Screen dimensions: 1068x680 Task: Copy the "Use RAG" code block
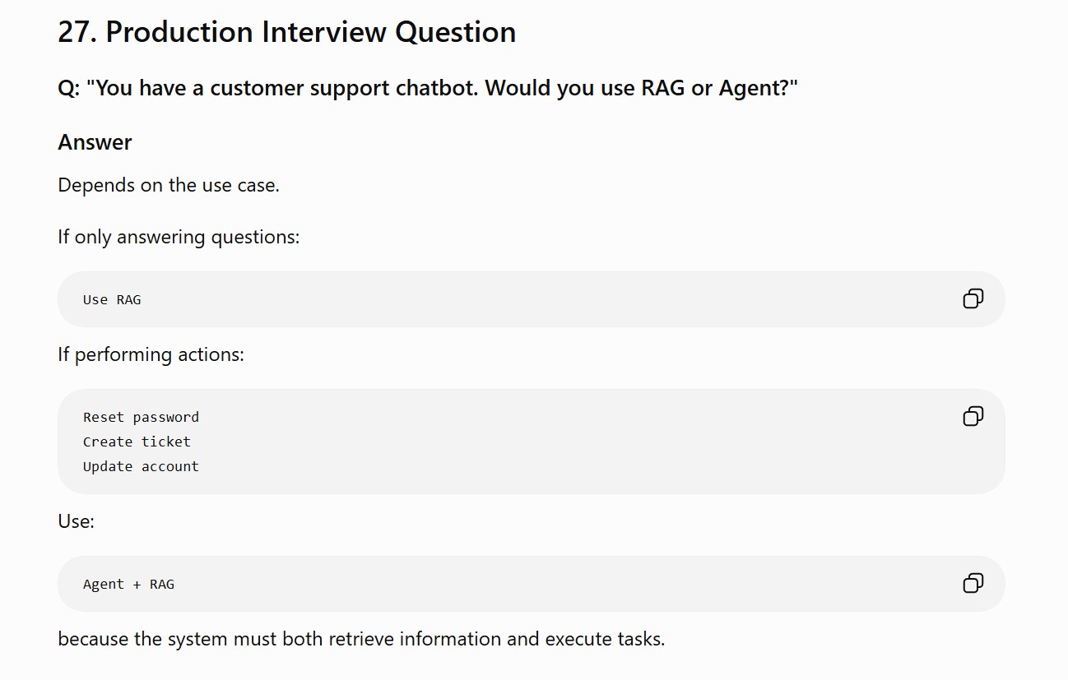coord(973,298)
